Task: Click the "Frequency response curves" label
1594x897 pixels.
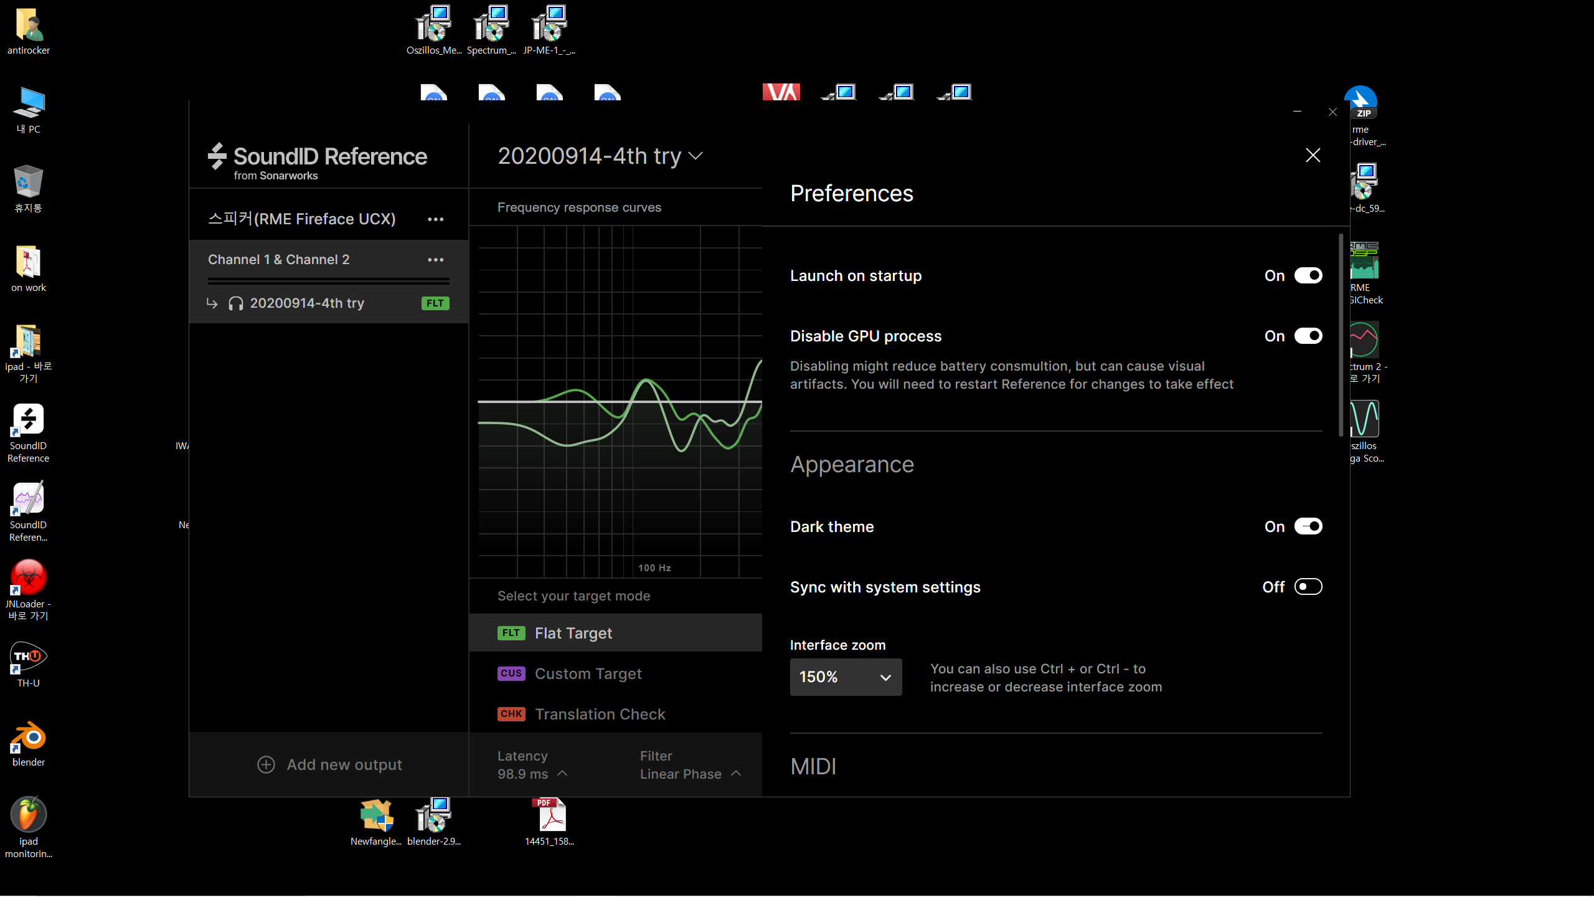Action: (x=579, y=207)
